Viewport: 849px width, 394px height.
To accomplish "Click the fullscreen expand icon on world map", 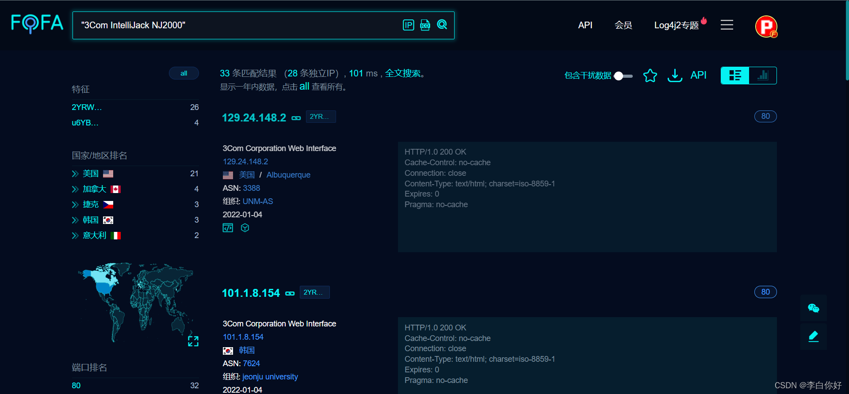I will pyautogui.click(x=193, y=341).
